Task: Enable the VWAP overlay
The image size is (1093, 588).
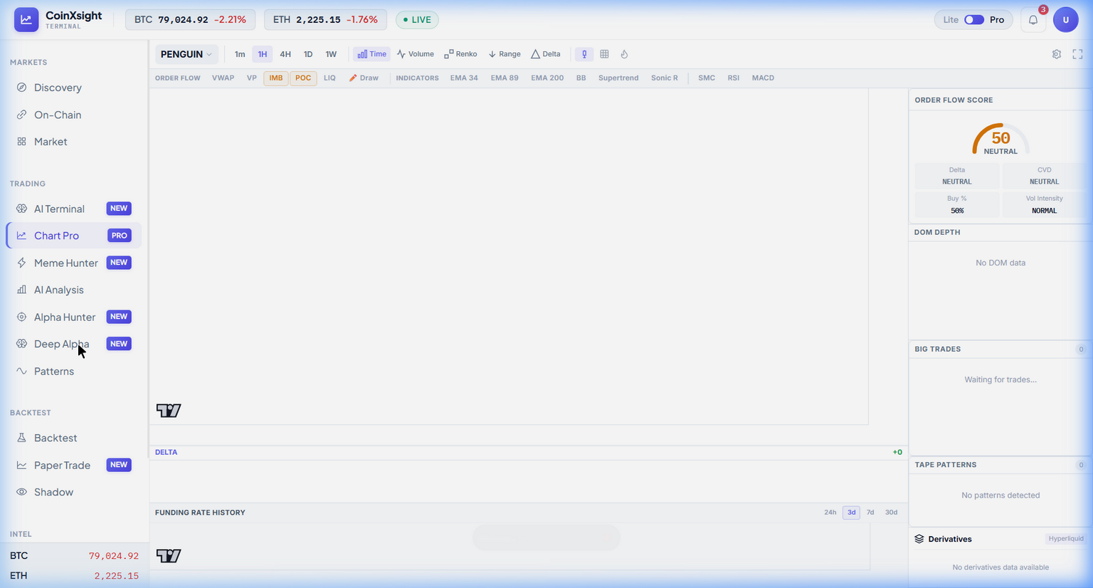Action: (223, 78)
